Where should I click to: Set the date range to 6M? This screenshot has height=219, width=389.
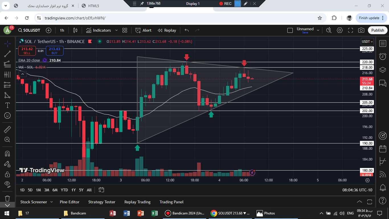coord(55,190)
